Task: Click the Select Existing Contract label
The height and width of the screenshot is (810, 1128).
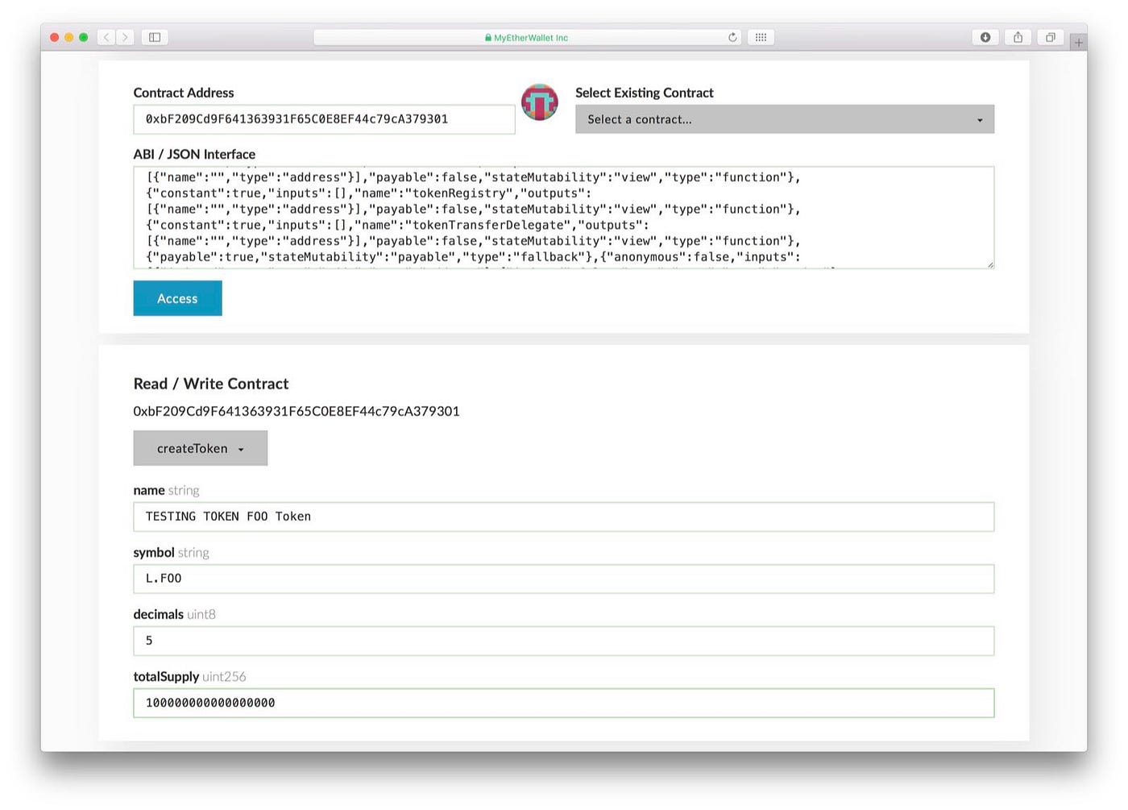Action: click(645, 93)
